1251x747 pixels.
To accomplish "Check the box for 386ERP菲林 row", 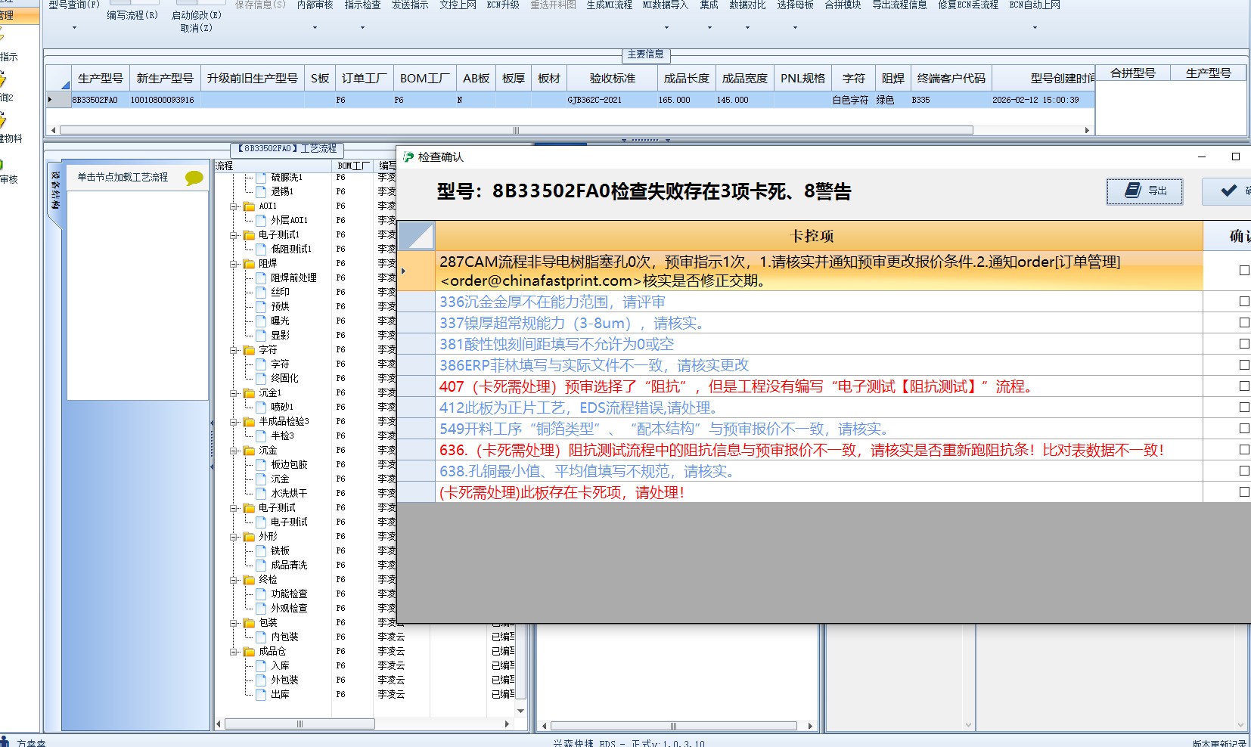I will [x=1244, y=364].
